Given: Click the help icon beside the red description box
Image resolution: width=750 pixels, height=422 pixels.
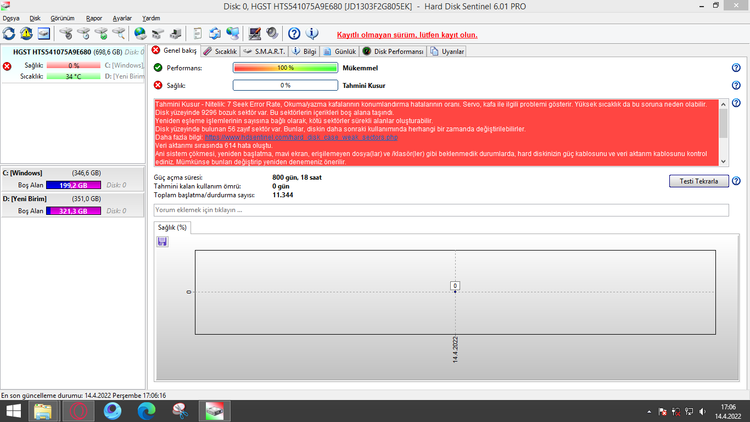Looking at the screenshot, I should pos(736,103).
